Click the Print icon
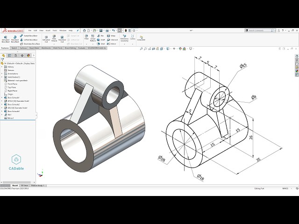The height and width of the screenshot is (224, 299). coord(107,30)
